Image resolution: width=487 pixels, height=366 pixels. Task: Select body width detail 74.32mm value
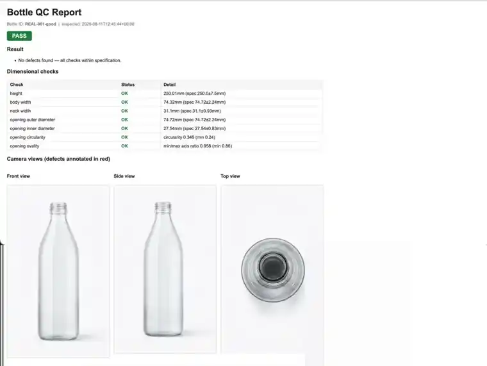tap(194, 102)
